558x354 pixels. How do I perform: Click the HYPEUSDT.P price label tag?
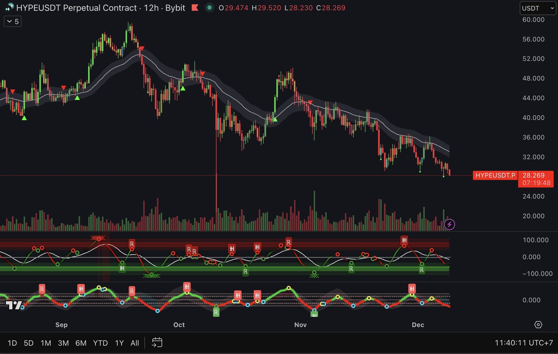tap(495, 175)
